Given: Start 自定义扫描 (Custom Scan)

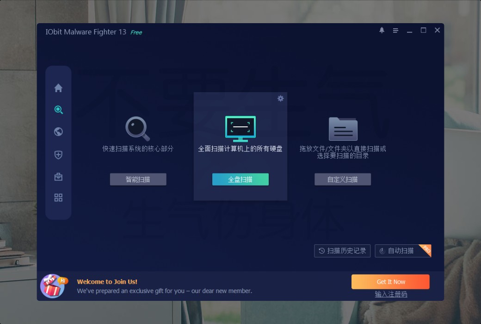Looking at the screenshot, I should [x=343, y=179].
